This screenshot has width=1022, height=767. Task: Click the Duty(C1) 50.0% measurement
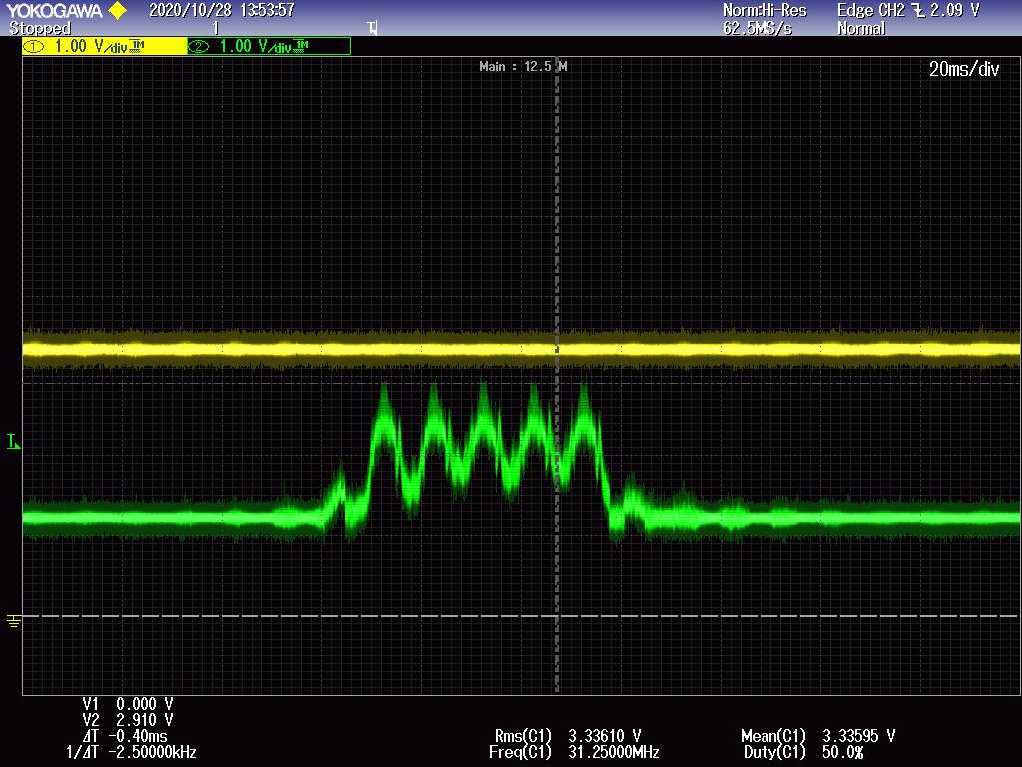[x=803, y=752]
